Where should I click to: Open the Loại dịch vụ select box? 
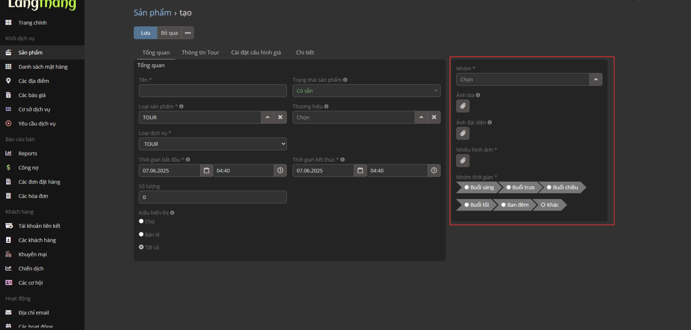(x=212, y=144)
